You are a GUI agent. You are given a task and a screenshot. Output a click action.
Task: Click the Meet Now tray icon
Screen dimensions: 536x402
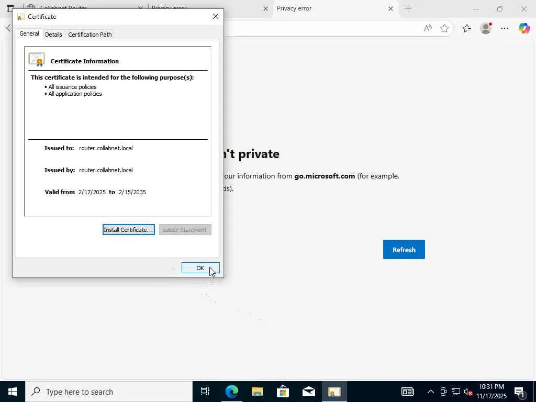coord(443,392)
